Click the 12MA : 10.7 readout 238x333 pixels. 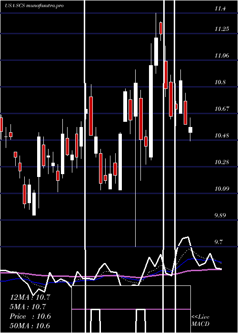tap(30, 297)
